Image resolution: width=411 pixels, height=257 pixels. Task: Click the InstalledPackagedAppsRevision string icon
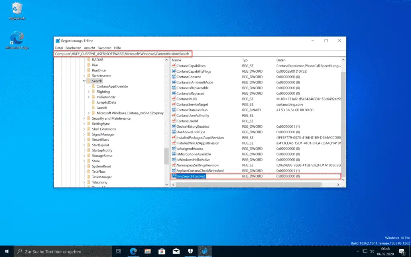(174, 137)
